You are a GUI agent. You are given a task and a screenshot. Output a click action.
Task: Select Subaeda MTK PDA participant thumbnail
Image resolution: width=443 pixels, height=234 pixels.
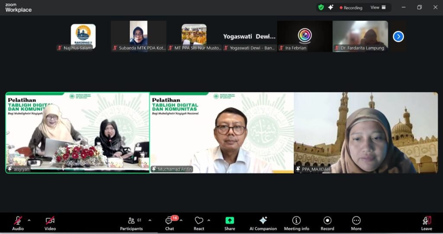point(138,36)
